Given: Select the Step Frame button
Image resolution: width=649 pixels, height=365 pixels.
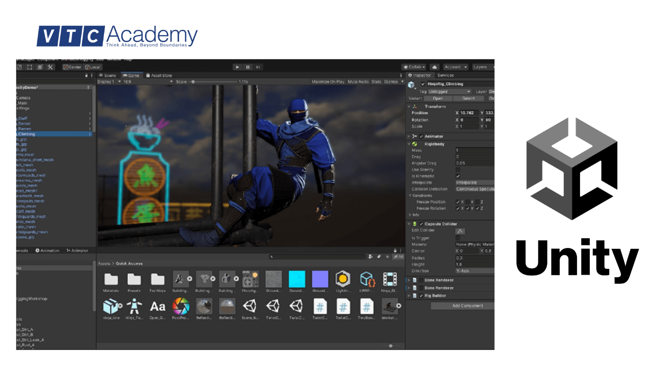Looking at the screenshot, I should click(258, 67).
